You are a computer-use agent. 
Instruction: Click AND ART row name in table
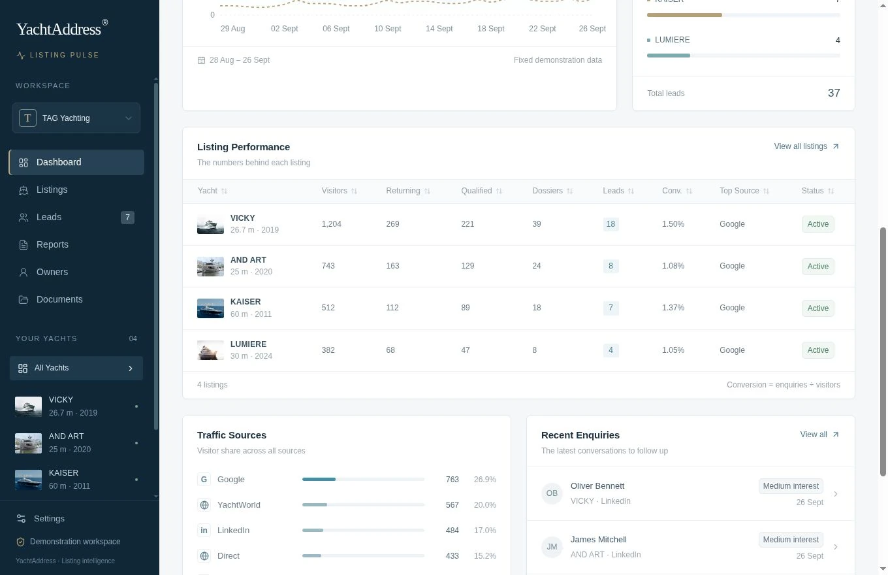point(248,260)
